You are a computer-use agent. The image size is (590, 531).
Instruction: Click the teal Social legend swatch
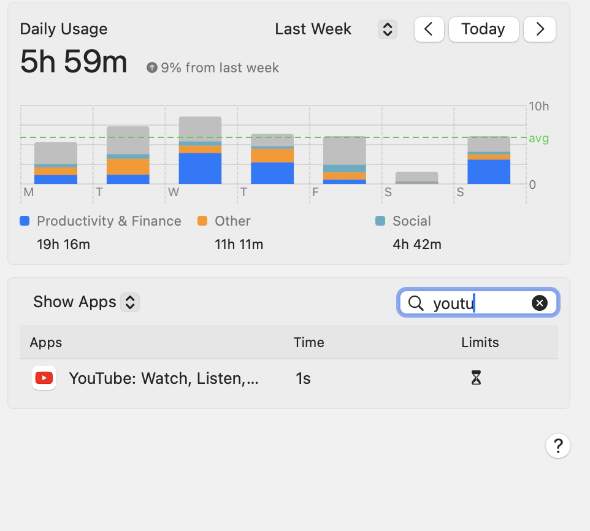pos(380,221)
